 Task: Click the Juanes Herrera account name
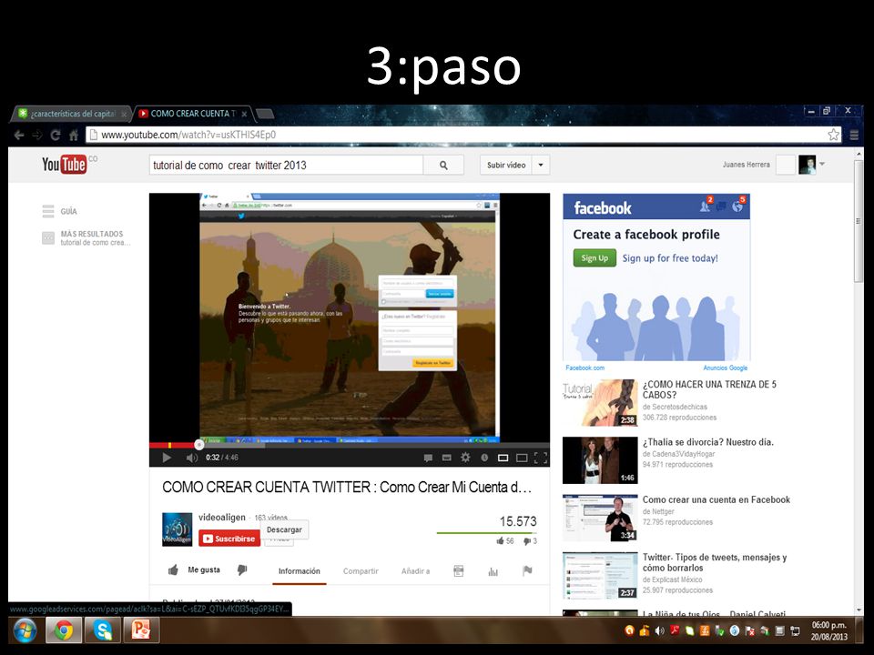coord(746,165)
